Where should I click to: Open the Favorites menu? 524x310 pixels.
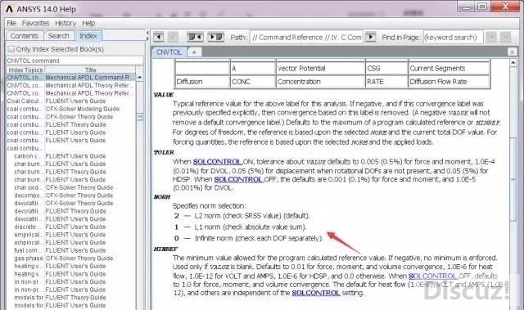tap(35, 23)
